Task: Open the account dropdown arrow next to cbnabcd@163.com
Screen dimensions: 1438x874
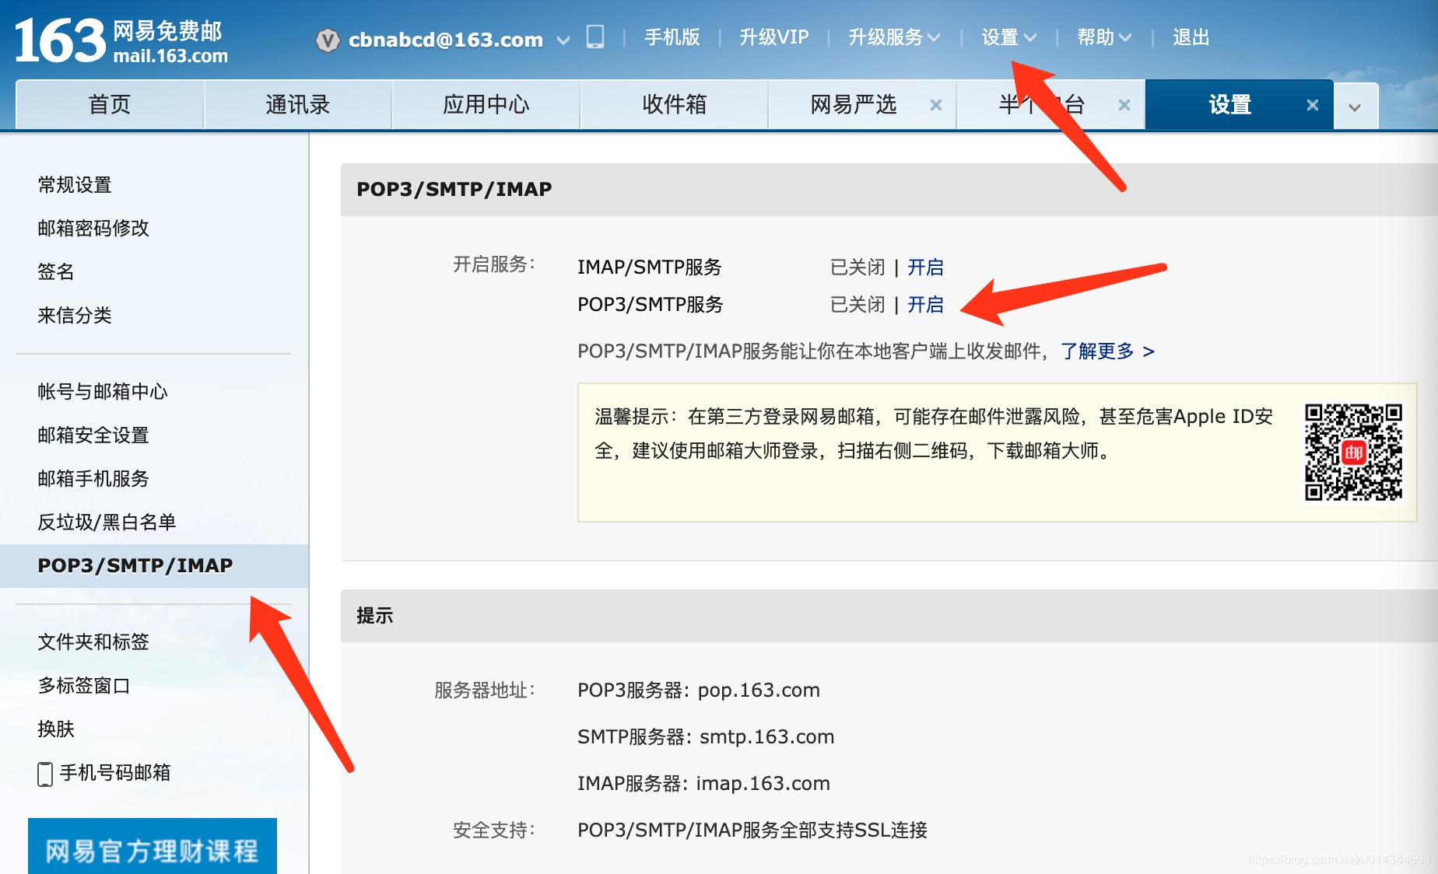Action: 563,40
